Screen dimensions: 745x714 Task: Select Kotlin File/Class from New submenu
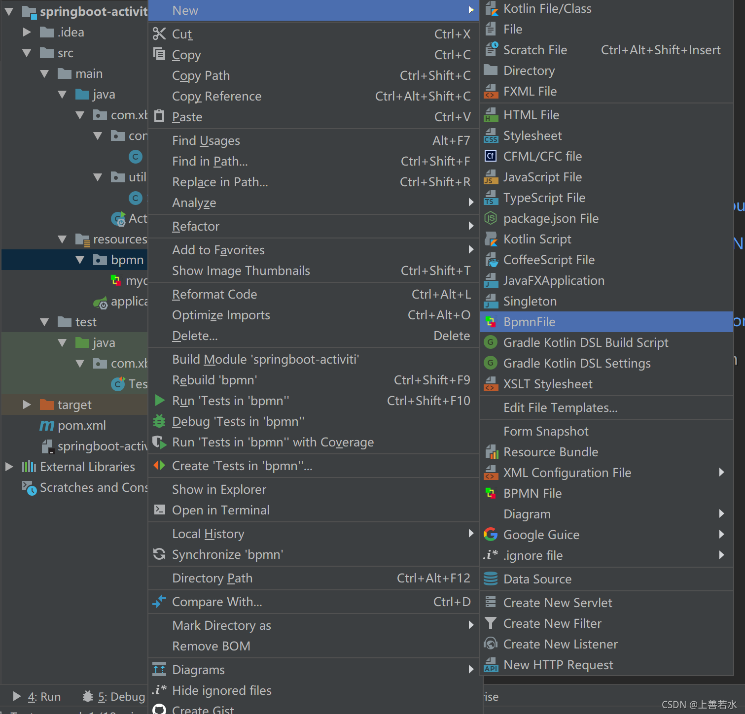tap(547, 8)
